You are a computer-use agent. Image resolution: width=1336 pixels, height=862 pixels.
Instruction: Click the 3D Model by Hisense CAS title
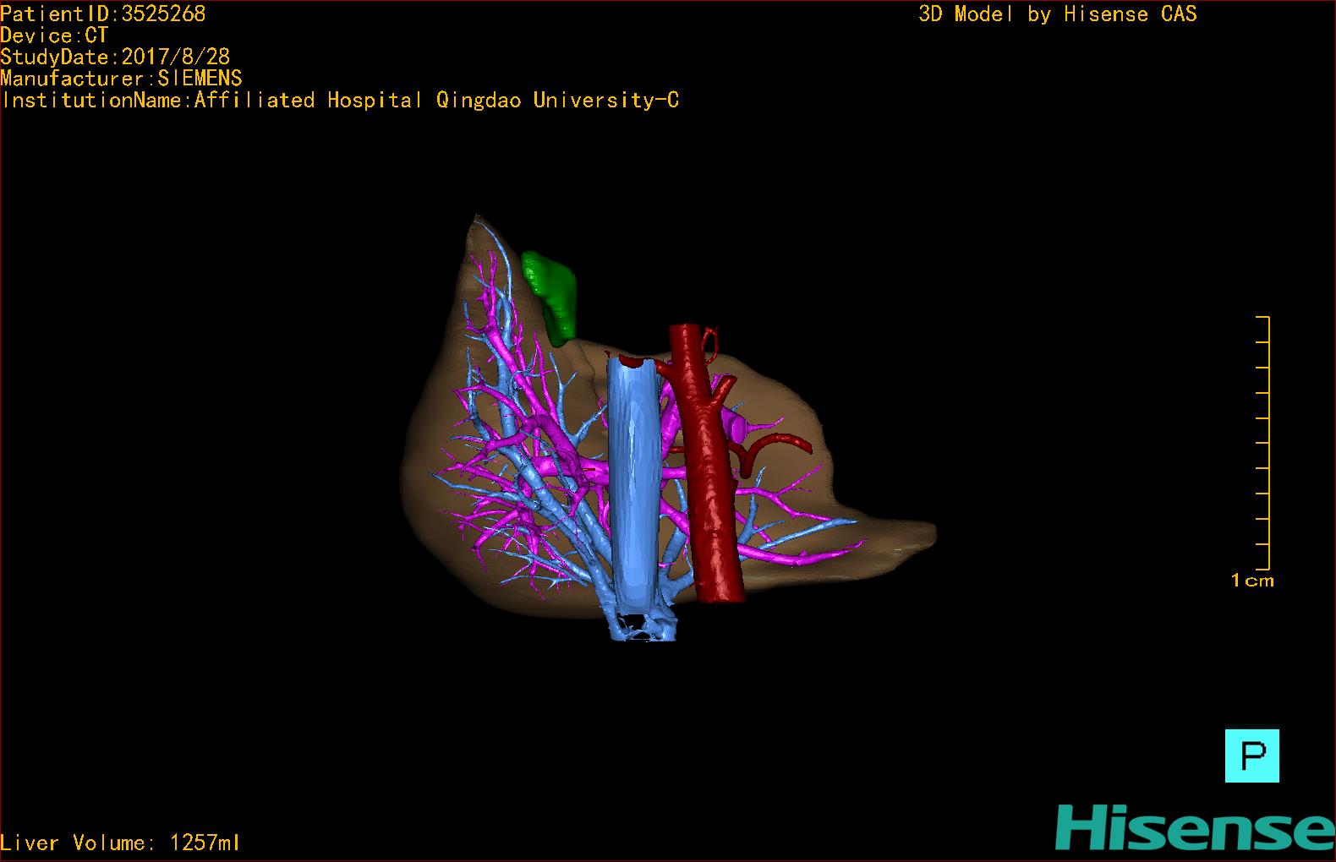pos(1058,14)
